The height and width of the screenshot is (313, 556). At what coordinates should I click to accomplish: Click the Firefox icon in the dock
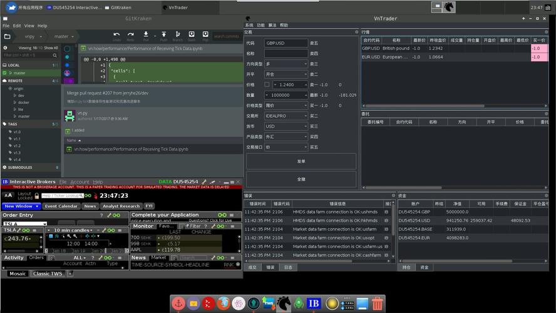pos(224,304)
